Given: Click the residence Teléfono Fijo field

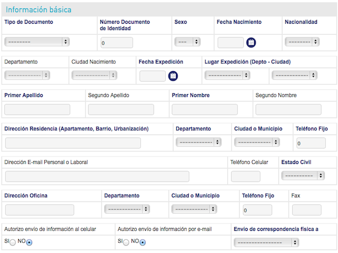Looking at the screenshot, I should click(311, 143).
